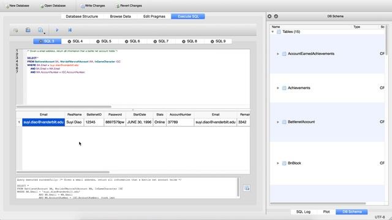This screenshot has width=392, height=220.
Task: Click Type column header in schema
Action: point(356,27)
